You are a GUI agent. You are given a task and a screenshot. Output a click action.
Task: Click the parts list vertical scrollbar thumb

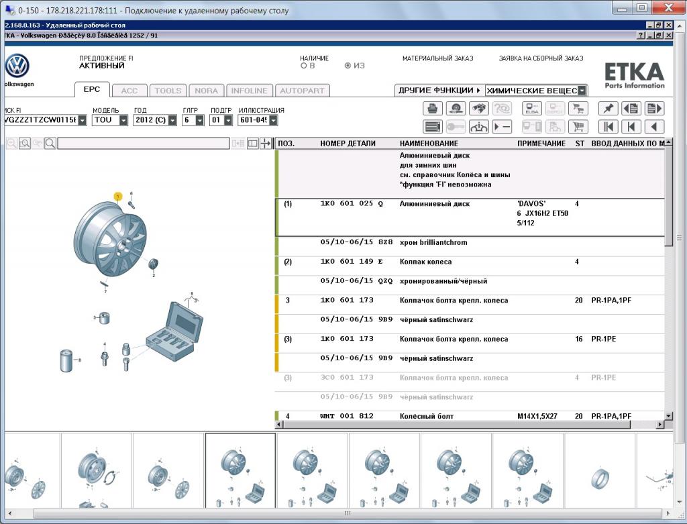coord(668,197)
